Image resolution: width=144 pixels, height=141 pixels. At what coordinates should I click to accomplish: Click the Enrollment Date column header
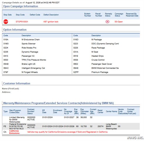(58, 111)
